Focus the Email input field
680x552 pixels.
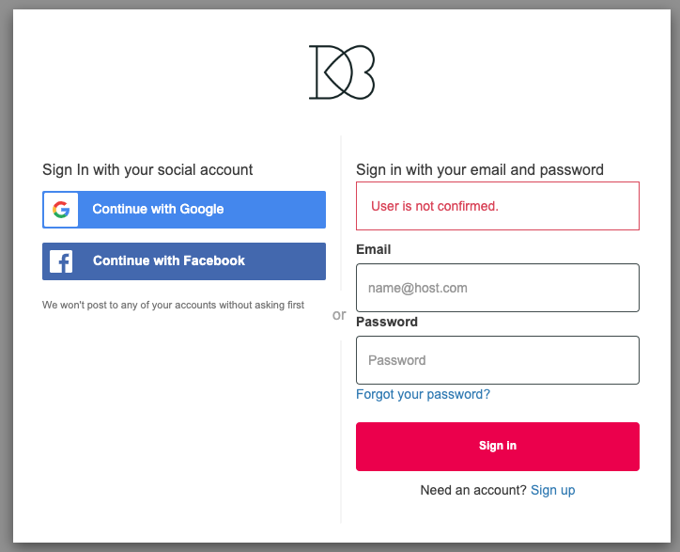(497, 288)
